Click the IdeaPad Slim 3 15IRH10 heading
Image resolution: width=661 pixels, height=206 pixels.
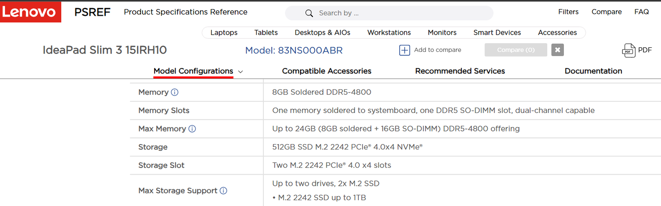[105, 50]
